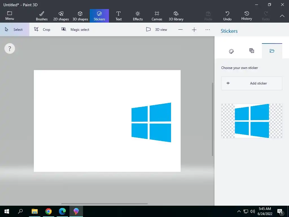Minimize the Paint 3D window
The width and height of the screenshot is (289, 217).
point(257,5)
